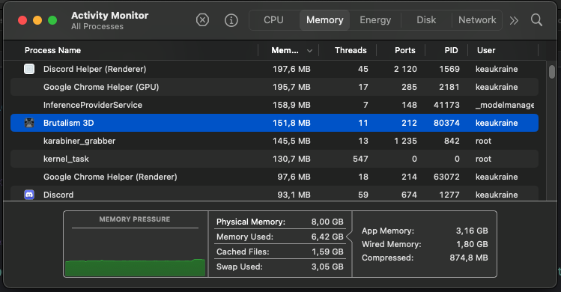Click the Discord Helper (Renderer) app icon
The image size is (561, 292).
pyautogui.click(x=29, y=69)
